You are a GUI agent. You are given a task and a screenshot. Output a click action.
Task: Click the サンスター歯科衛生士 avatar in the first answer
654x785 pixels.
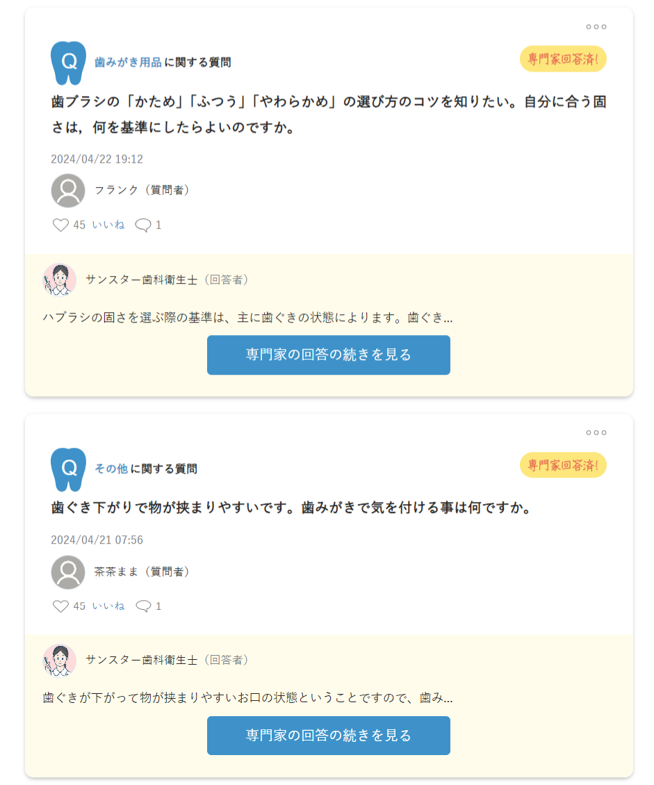point(60,280)
